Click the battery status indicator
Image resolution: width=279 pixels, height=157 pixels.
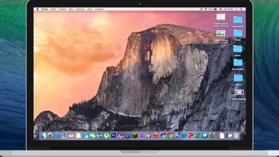coord(213,9)
